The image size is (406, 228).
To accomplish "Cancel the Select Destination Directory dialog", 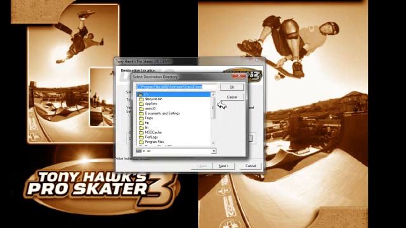I will [x=232, y=97].
